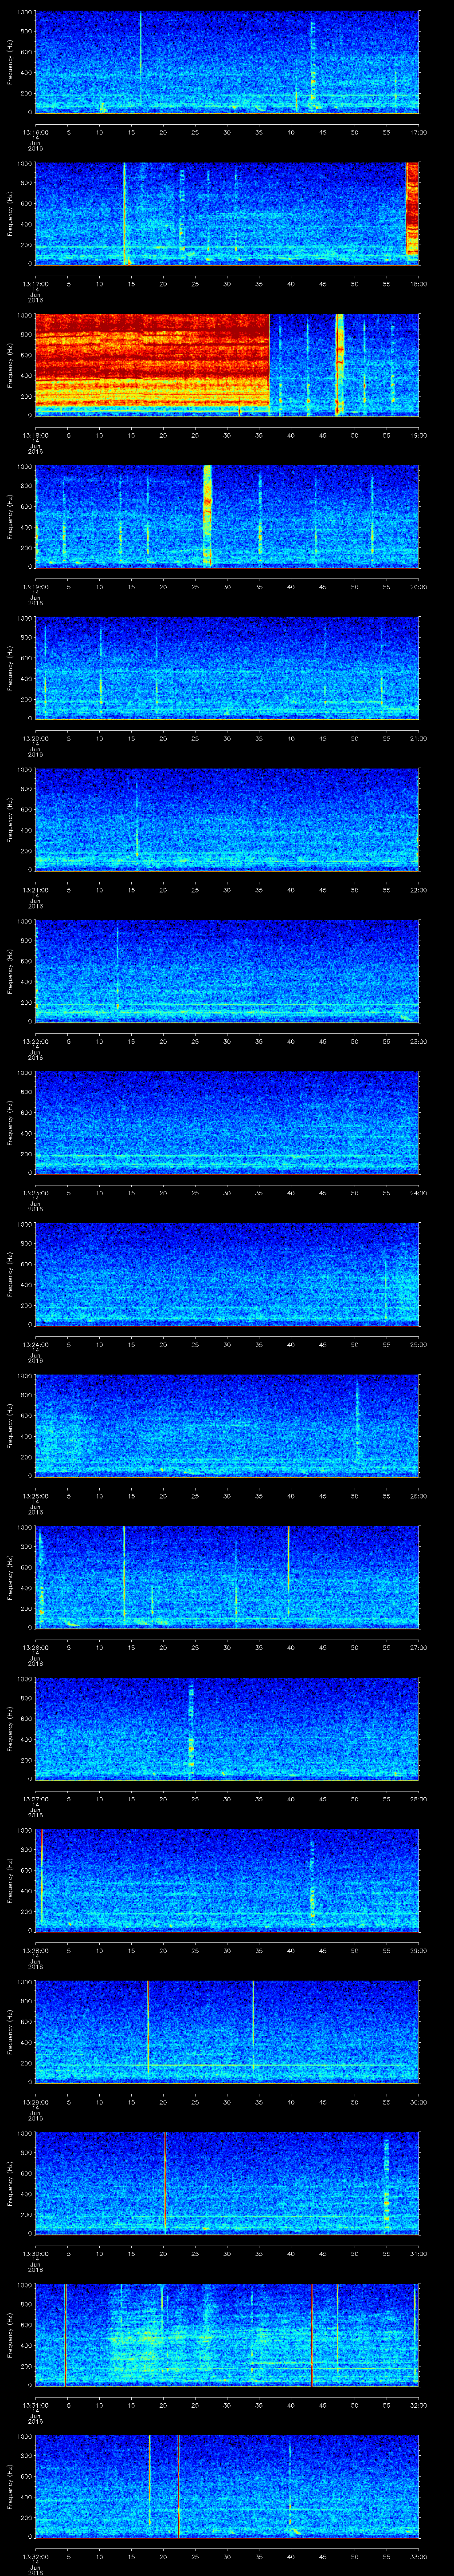This screenshot has width=454, height=2576.
Task: Choose the spectrogram panel starting at 13:27:00
Action: coord(227,1728)
